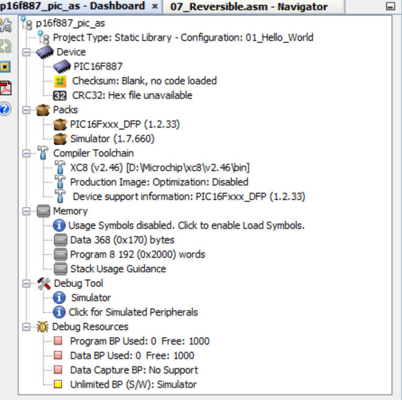Viewport: 402px width, 400px height.
Task: Click the Refresh Debug Tool Status icon
Action: (x=5, y=46)
